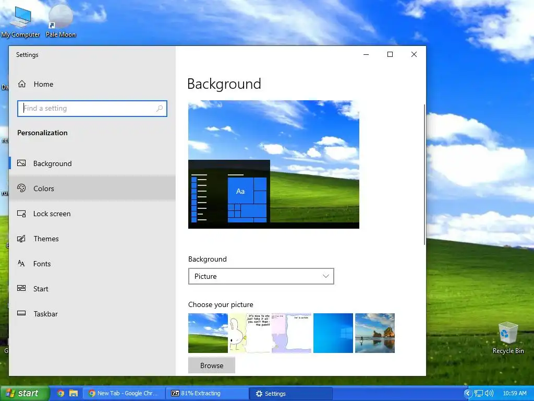Open the Lock screen settings page

pos(92,214)
